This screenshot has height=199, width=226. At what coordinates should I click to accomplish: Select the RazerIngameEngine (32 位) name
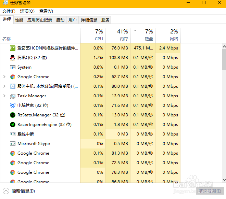click(x=45, y=125)
